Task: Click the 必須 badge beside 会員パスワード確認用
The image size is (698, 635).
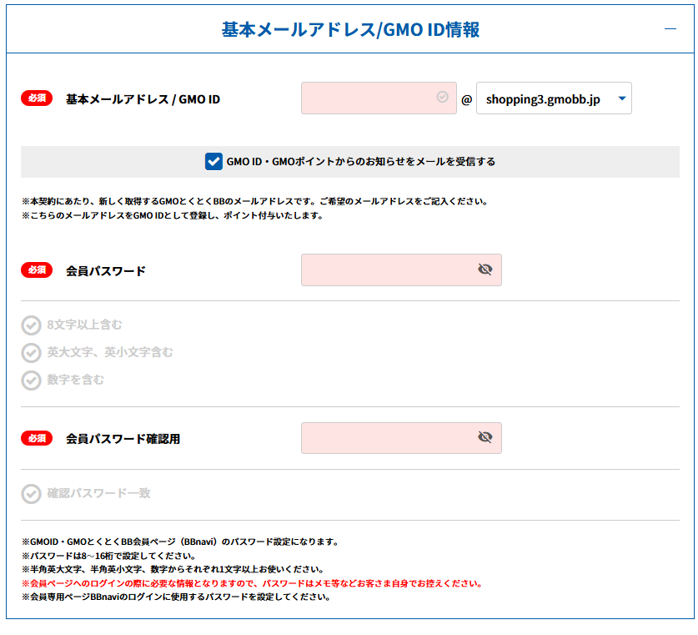Action: (37, 438)
